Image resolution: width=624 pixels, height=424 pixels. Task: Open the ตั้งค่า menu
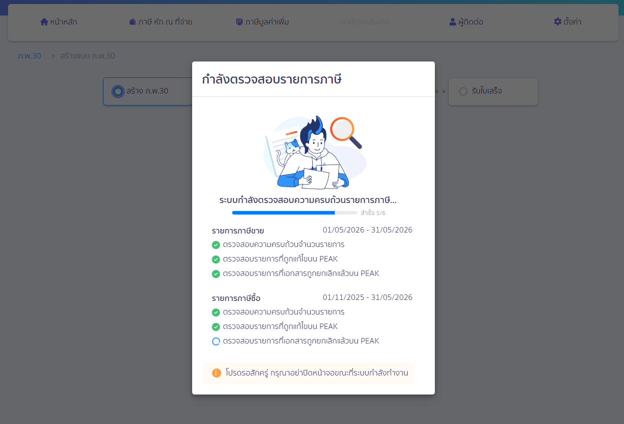pos(567,22)
